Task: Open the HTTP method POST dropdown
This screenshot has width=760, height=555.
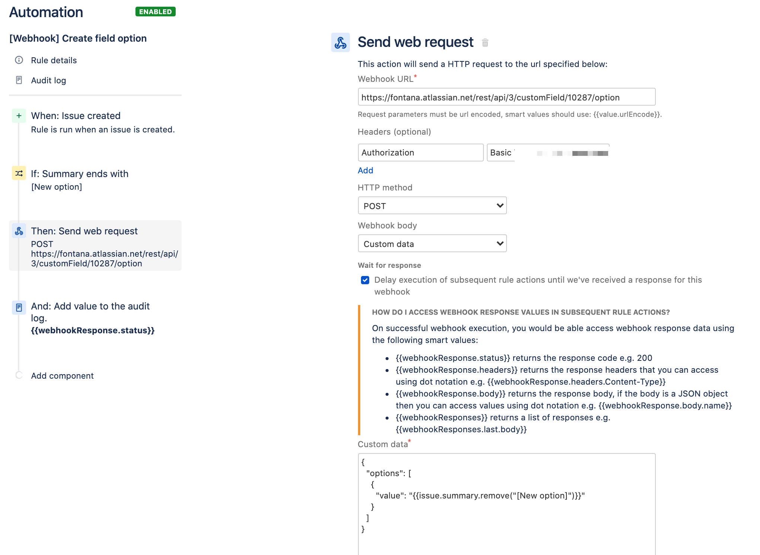Action: (x=432, y=206)
